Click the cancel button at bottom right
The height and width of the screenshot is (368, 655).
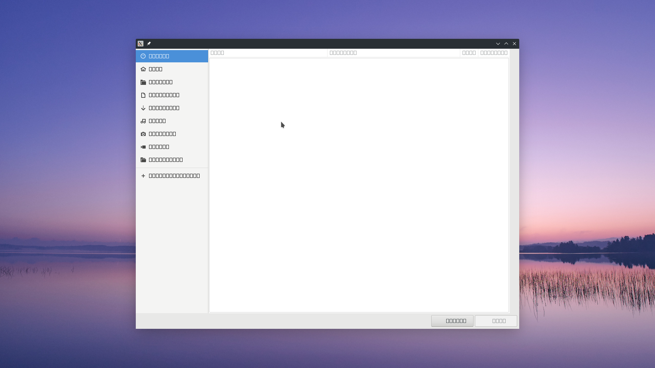point(496,321)
